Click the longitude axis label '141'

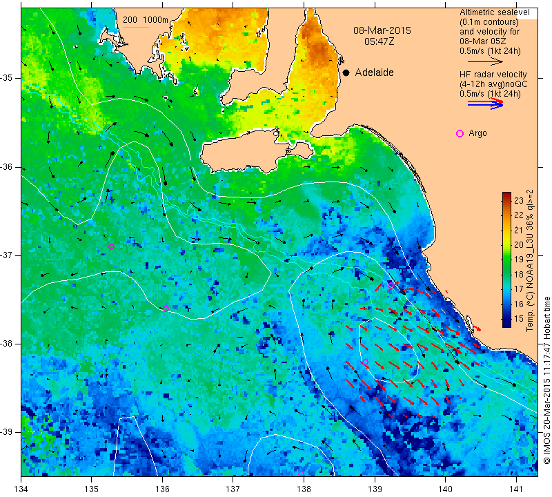tap(516, 489)
